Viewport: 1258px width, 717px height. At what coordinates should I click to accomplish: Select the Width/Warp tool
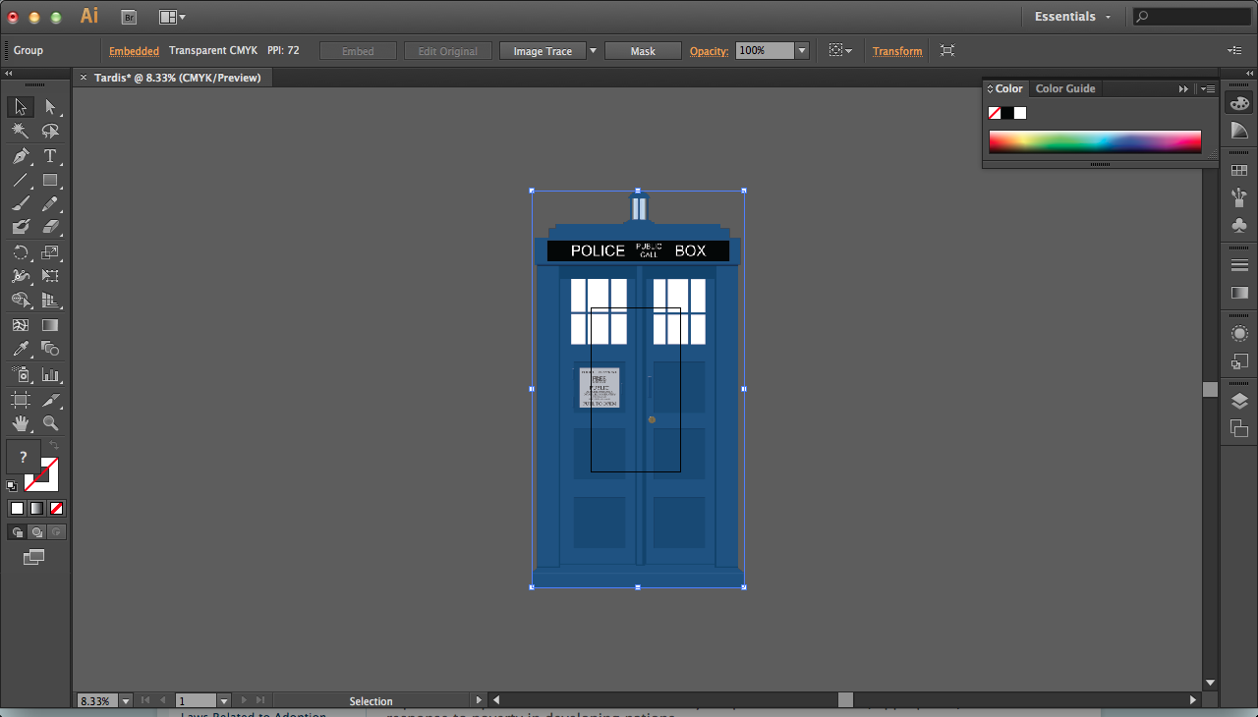pyautogui.click(x=21, y=276)
